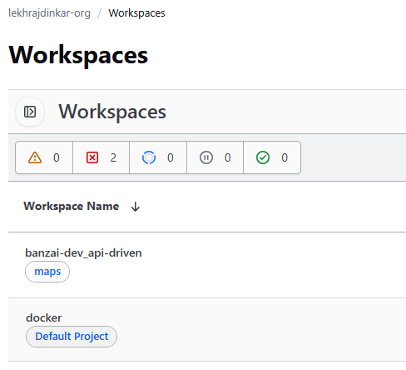Image resolution: width=406 pixels, height=370 pixels.
Task: Toggle the running filter showing 0
Action: (x=158, y=157)
